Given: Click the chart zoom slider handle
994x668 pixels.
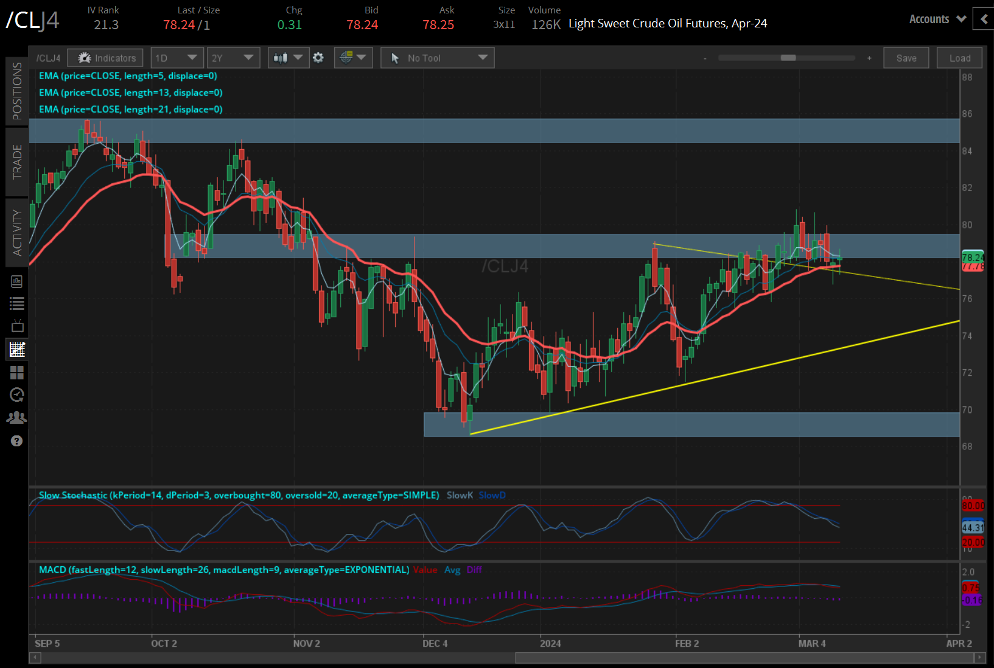Looking at the screenshot, I should pyautogui.click(x=788, y=58).
